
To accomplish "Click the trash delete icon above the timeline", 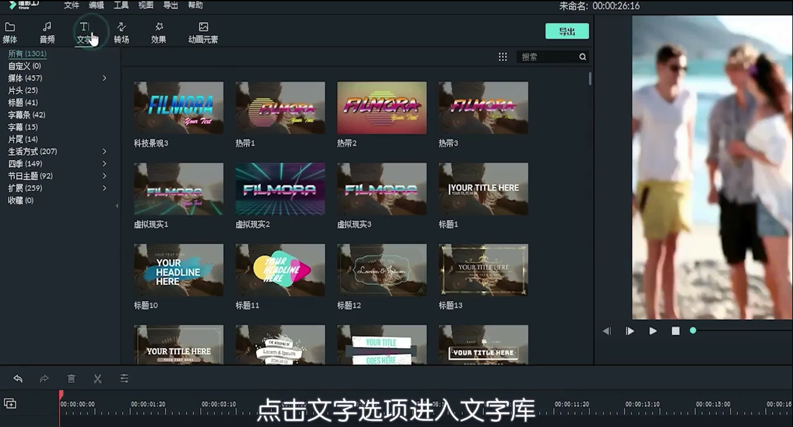I will (71, 378).
